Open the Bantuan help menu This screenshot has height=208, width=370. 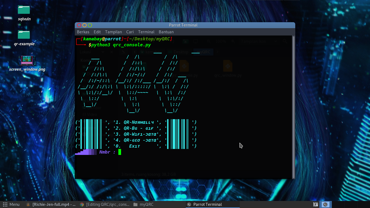(166, 32)
